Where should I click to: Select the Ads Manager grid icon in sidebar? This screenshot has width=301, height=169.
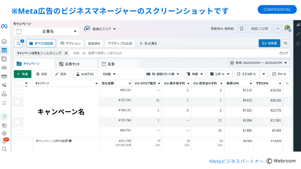pos(4,50)
